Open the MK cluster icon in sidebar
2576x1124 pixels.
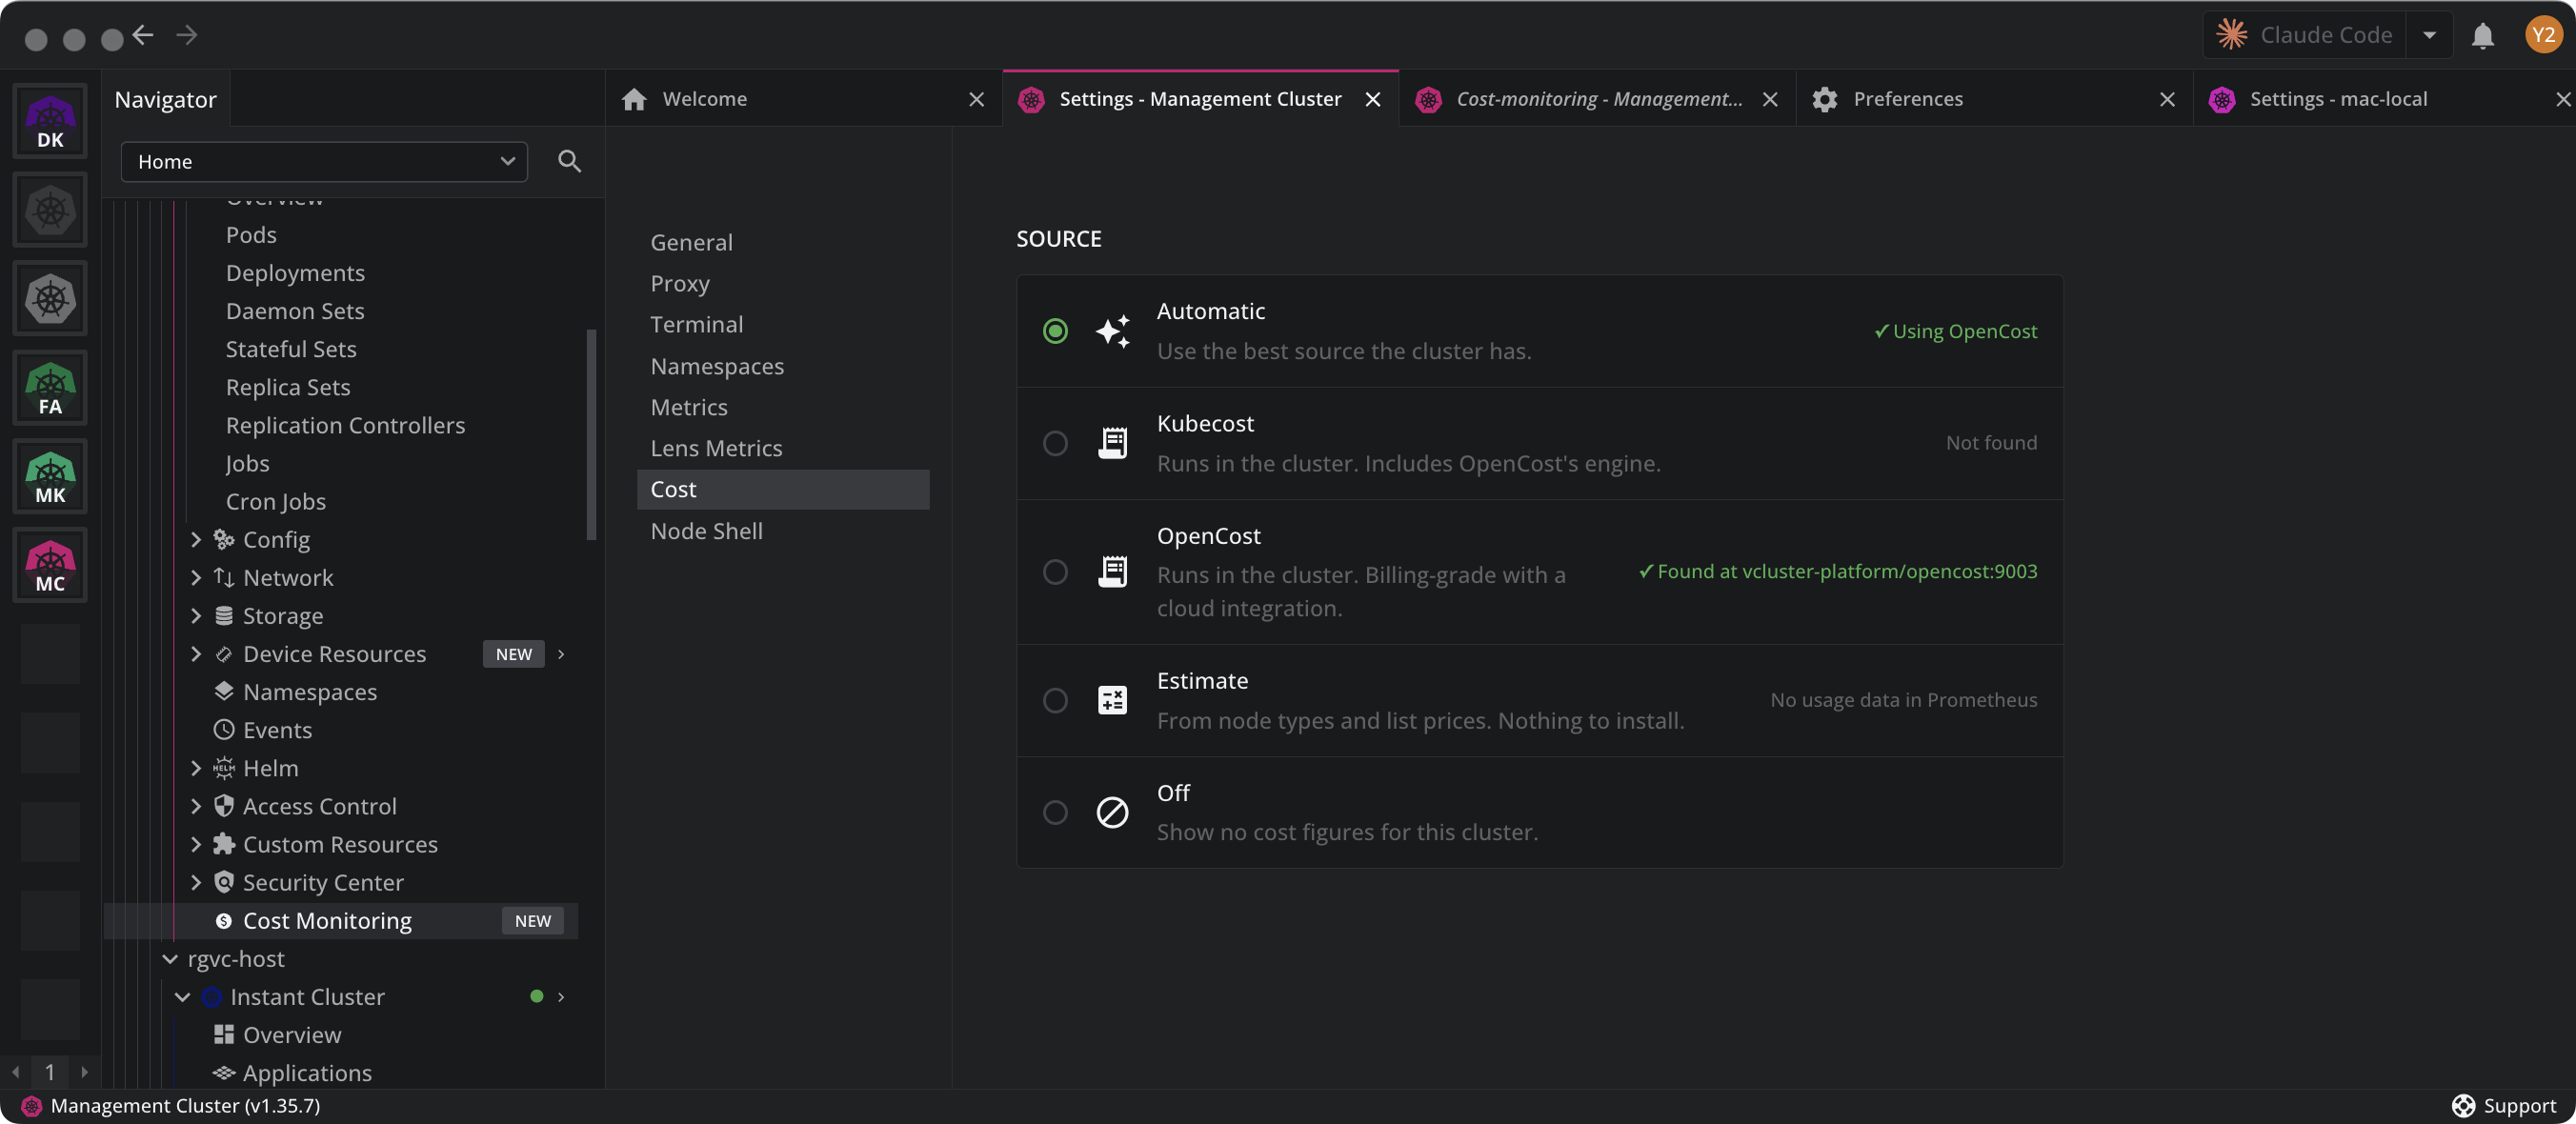pyautogui.click(x=50, y=477)
